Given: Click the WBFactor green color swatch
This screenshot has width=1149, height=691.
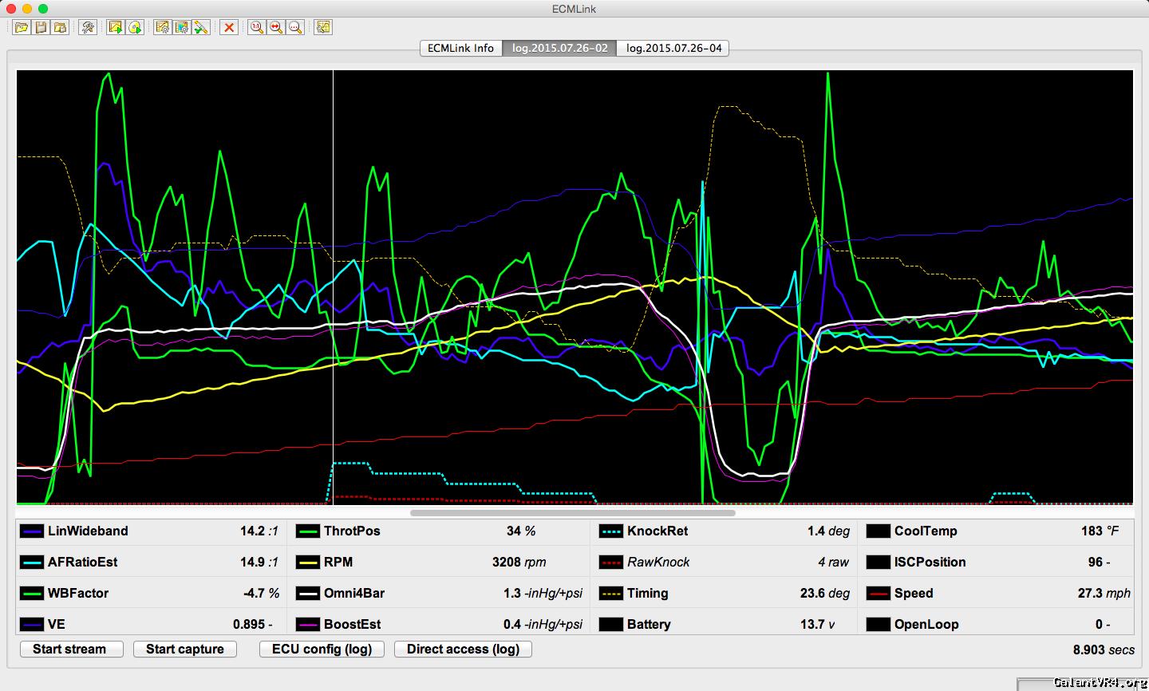Looking at the screenshot, I should (31, 594).
